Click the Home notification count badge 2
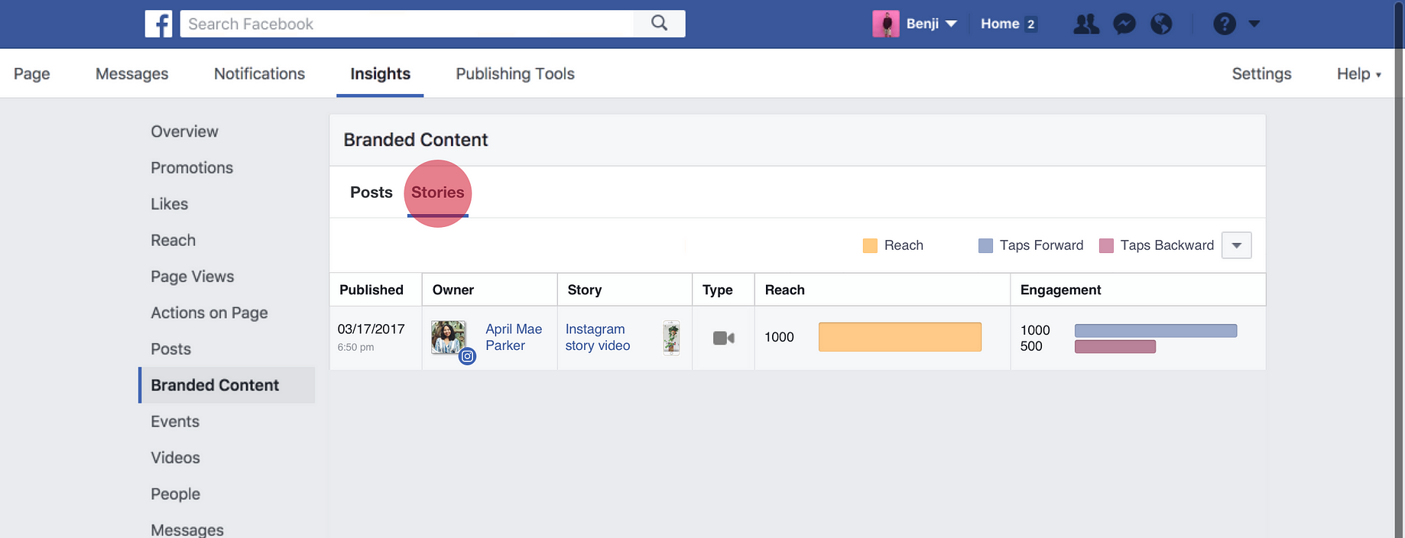Screen dimensions: 1405x538 click(1030, 24)
